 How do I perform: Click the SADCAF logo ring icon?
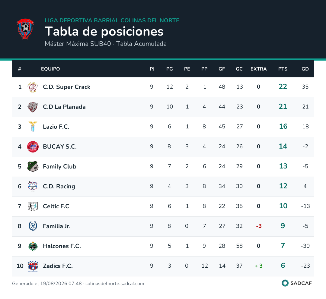pyautogui.click(x=285, y=283)
